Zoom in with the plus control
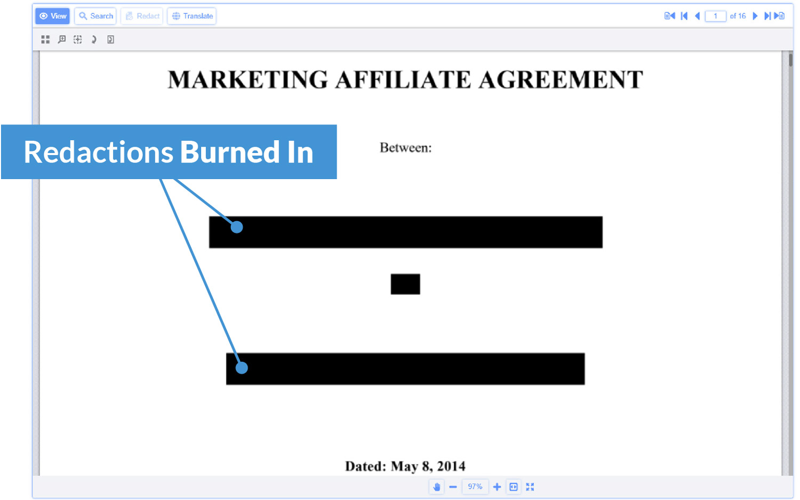This screenshot has height=500, width=800. 497,486
